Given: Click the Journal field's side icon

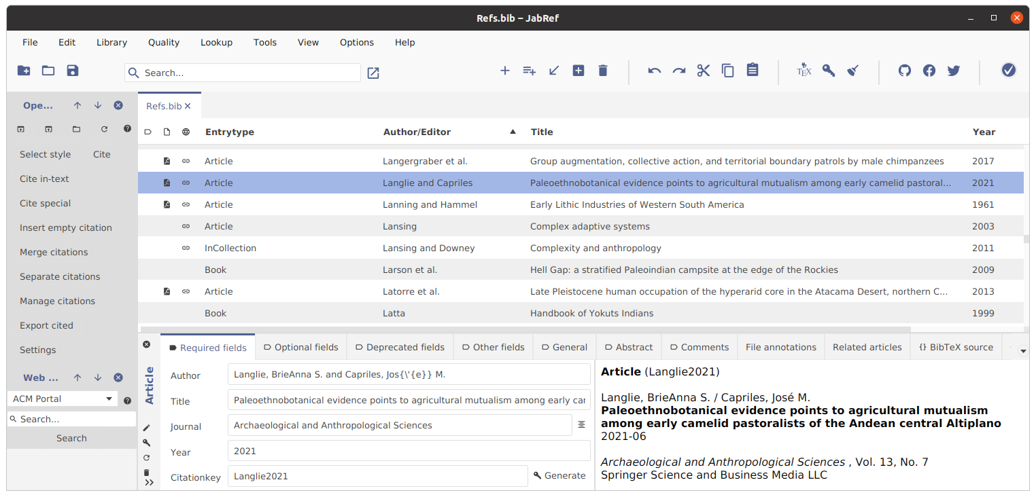Looking at the screenshot, I should pyautogui.click(x=581, y=424).
